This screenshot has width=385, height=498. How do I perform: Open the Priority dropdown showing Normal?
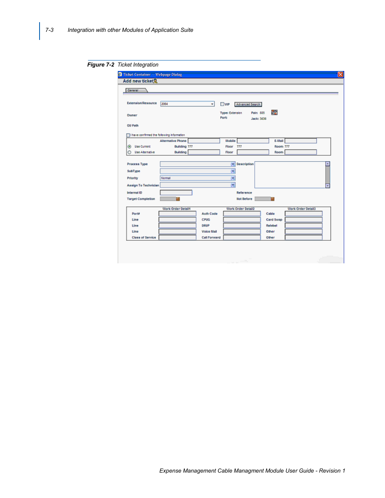pos(233,178)
